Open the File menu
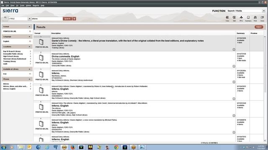Viewport: 268px width, 150px height. pos(3,5)
